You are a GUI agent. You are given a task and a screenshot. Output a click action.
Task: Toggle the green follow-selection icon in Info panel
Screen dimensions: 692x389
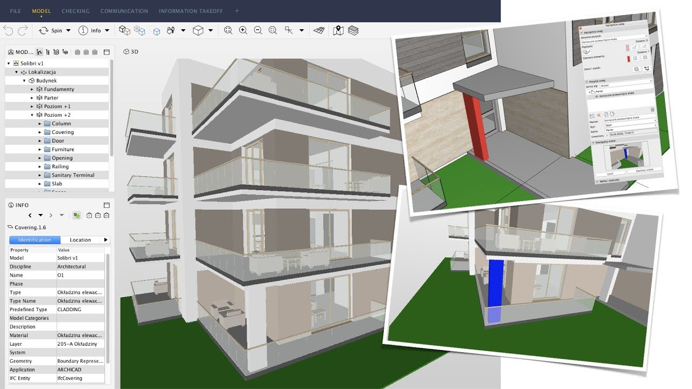77,215
